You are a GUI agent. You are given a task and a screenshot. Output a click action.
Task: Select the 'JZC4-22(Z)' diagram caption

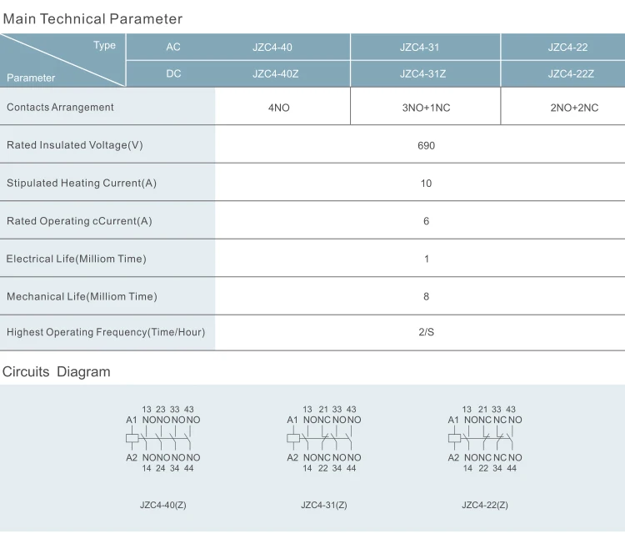click(485, 506)
